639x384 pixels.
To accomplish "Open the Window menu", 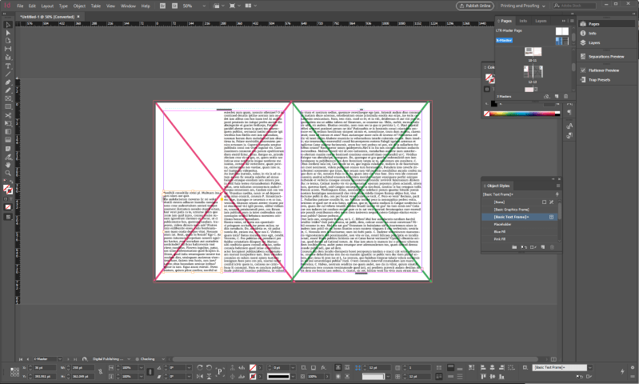I will pos(128,6).
